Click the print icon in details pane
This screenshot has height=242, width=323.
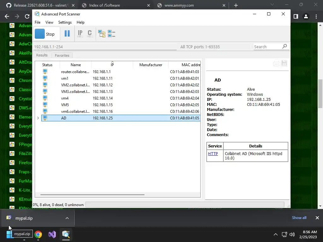(x=276, y=63)
